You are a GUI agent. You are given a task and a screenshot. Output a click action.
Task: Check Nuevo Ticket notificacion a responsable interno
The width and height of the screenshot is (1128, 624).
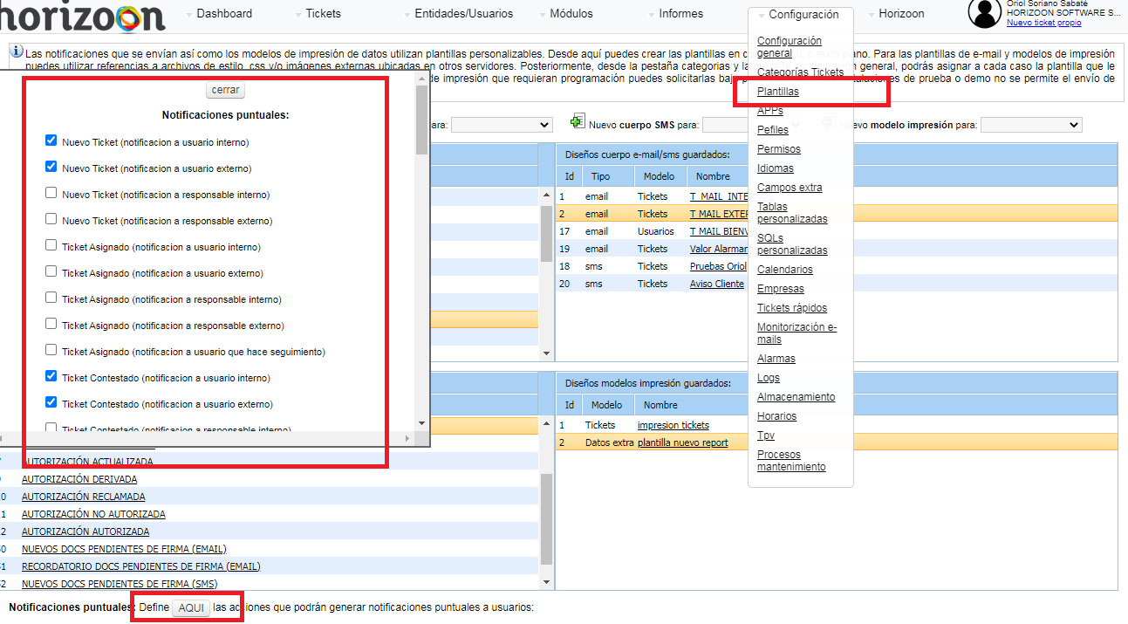point(51,193)
